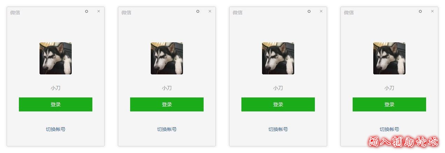Click husky avatar in second window

click(167, 58)
